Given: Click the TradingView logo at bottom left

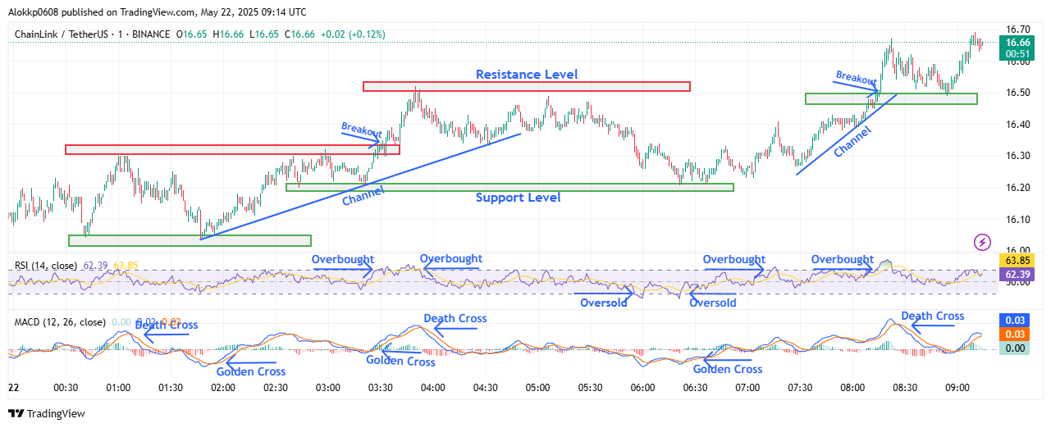Looking at the screenshot, I should coord(47,414).
